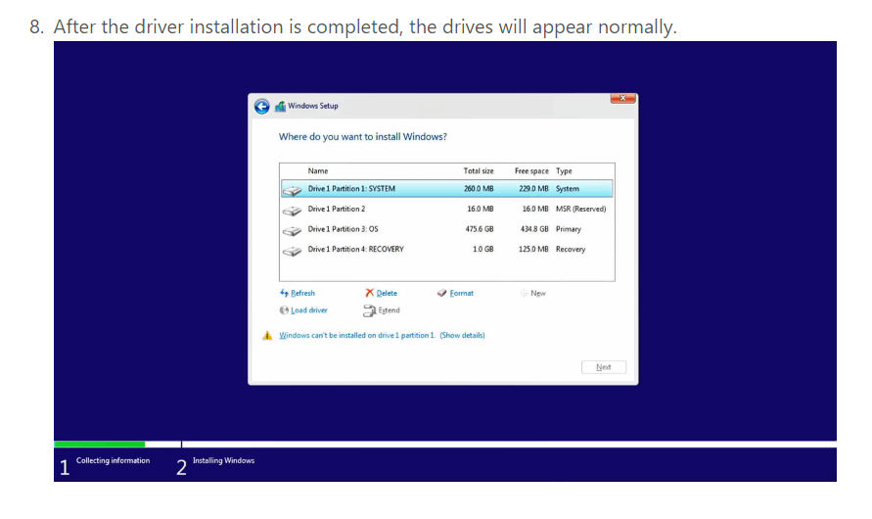The height and width of the screenshot is (519, 872).
Task: Click the Load driver link
Action: pyautogui.click(x=308, y=309)
